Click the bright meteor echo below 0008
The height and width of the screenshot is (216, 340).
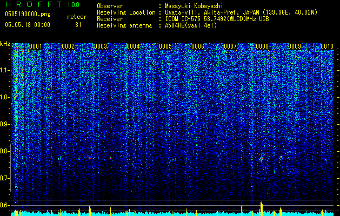(x=262, y=159)
